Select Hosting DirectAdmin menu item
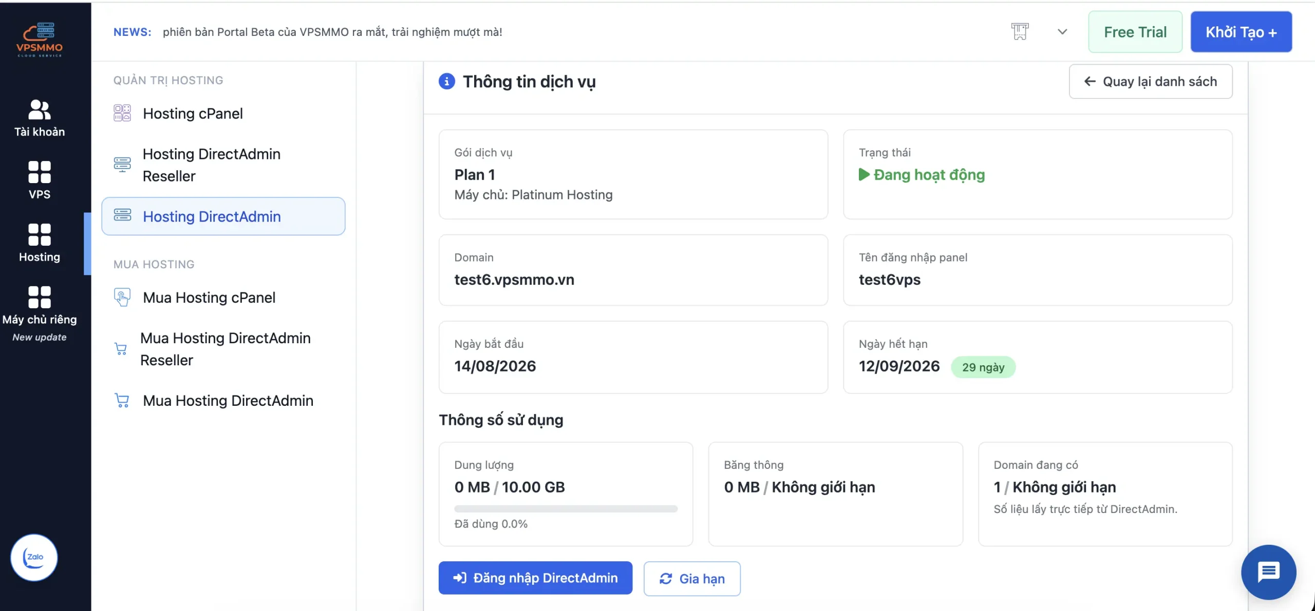1315x611 pixels. pyautogui.click(x=223, y=216)
